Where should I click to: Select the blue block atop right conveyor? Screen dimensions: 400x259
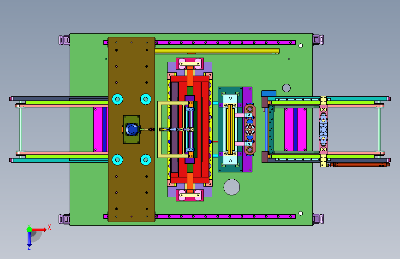coord(269,93)
